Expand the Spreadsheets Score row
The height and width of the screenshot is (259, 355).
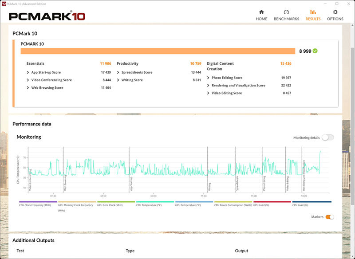tap(118, 72)
